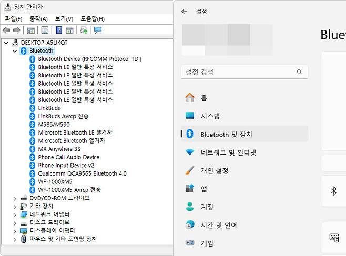Click the Forward arrow in Device Manager toolbar
The width and height of the screenshot is (346, 256).
point(17,30)
